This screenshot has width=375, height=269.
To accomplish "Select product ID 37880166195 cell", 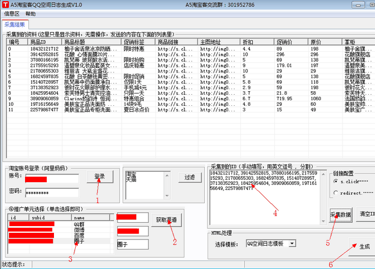I will pyautogui.click(x=45, y=60).
